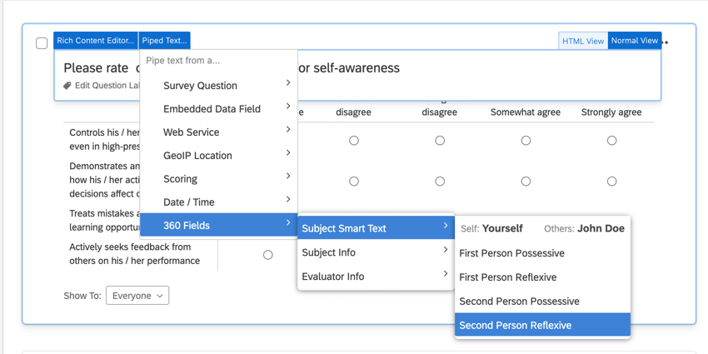Click the Piped Text button

[x=164, y=41]
